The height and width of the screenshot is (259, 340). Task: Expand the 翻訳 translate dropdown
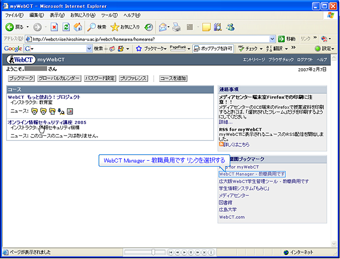pyautogui.click(x=286, y=49)
